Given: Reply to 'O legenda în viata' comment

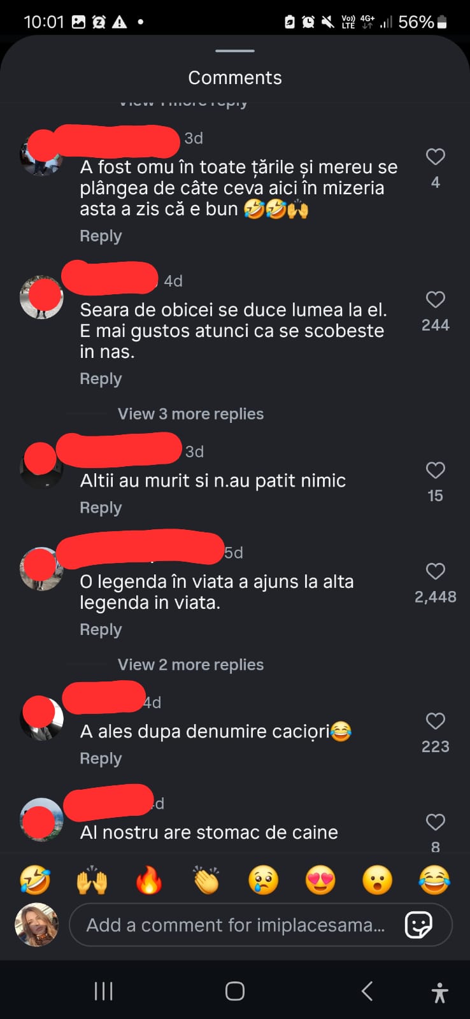Looking at the screenshot, I should tap(101, 629).
